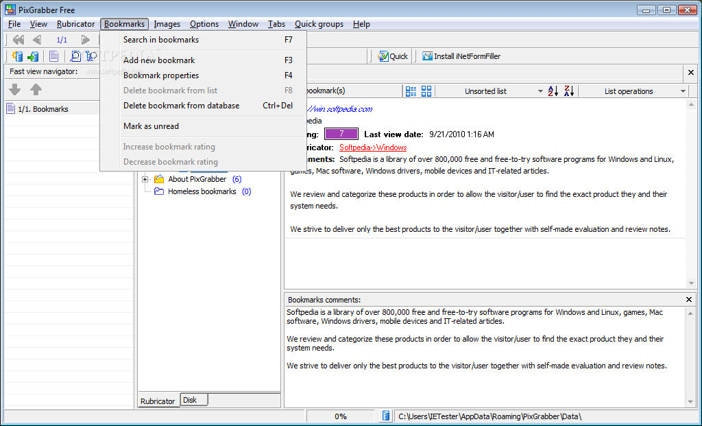Close the Bookmarks comments panel

[x=689, y=299]
